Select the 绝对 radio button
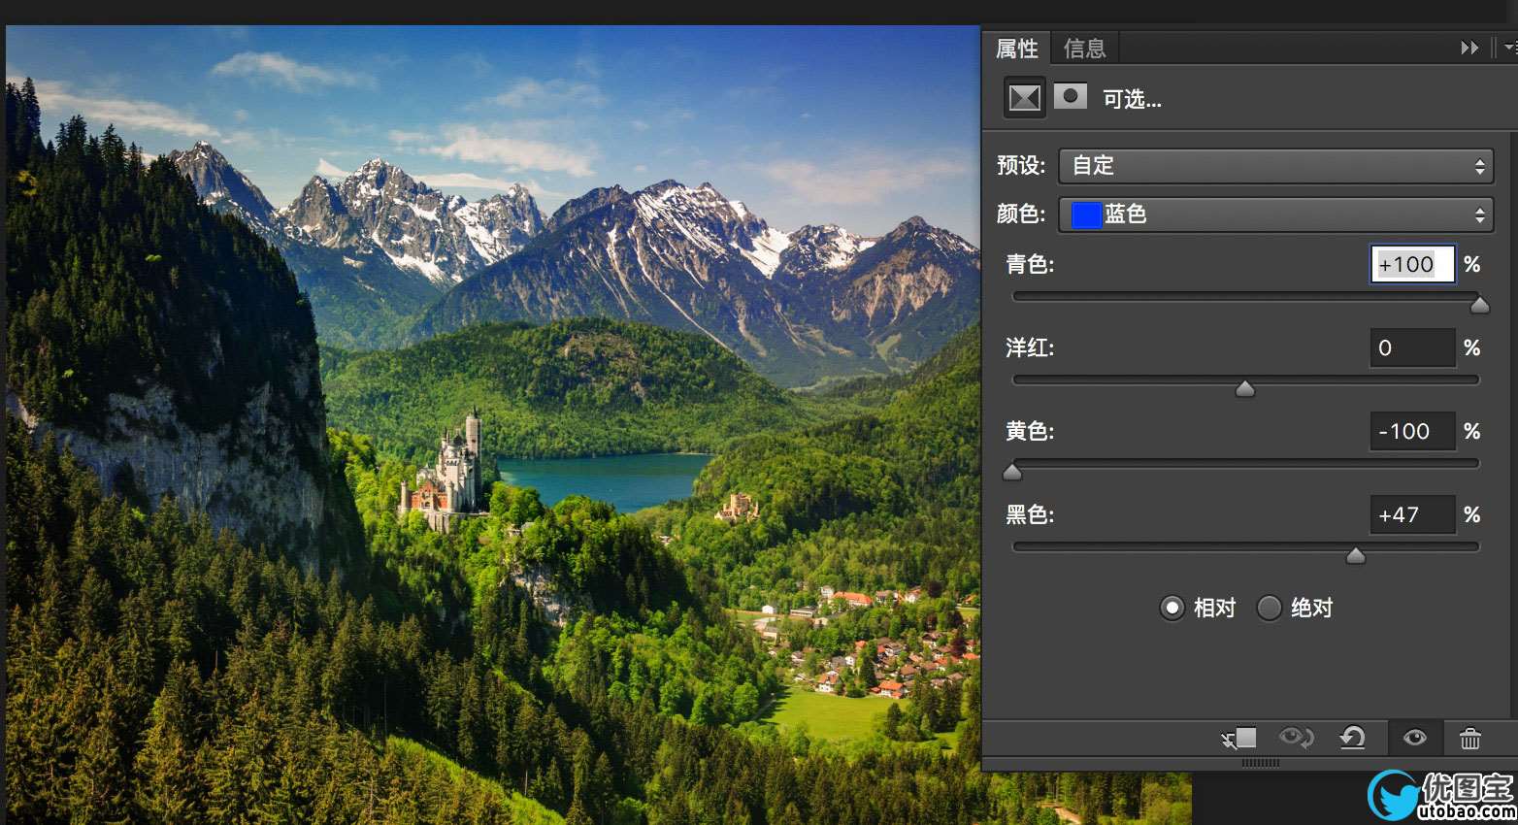The width and height of the screenshot is (1518, 825). pyautogui.click(x=1270, y=608)
